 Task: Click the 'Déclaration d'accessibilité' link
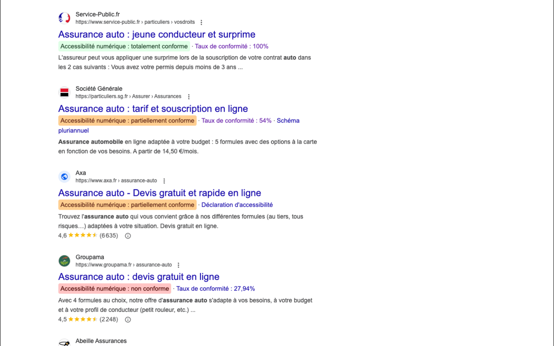[x=237, y=205]
